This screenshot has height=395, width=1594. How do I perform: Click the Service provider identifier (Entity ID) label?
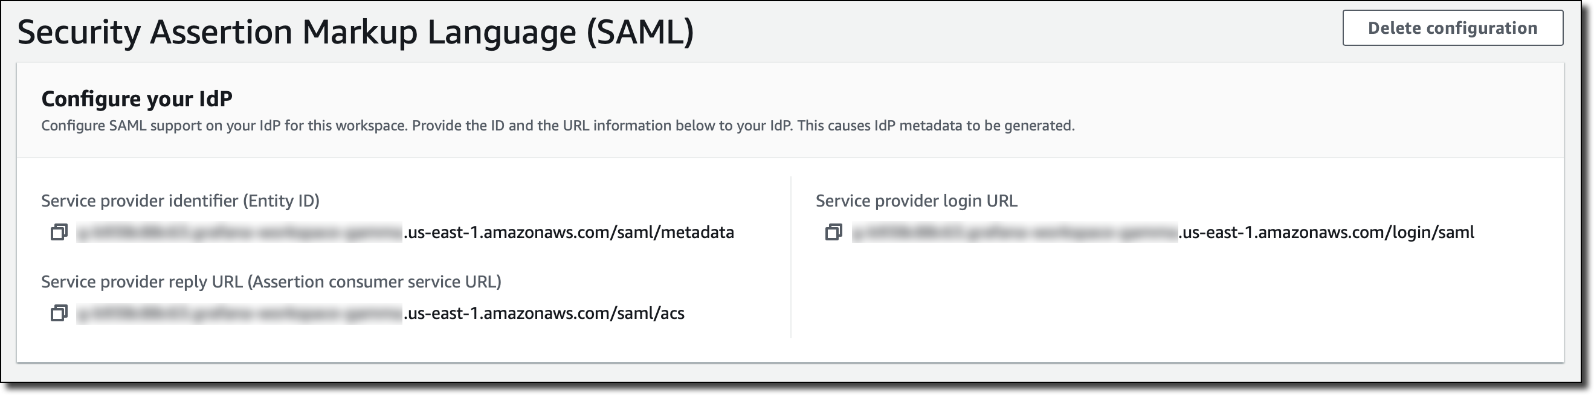tap(180, 201)
